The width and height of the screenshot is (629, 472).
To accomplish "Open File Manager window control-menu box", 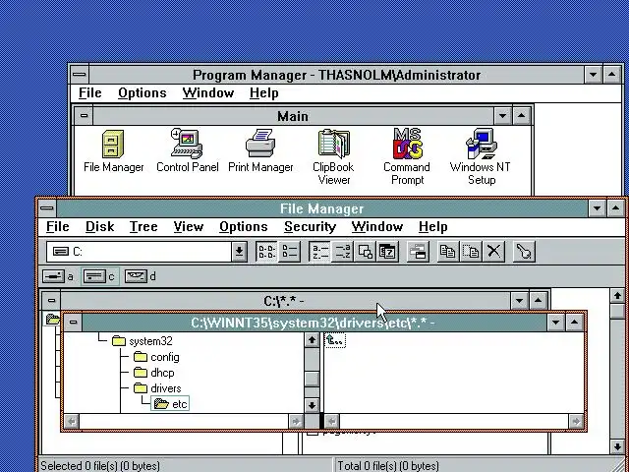I will [x=47, y=208].
